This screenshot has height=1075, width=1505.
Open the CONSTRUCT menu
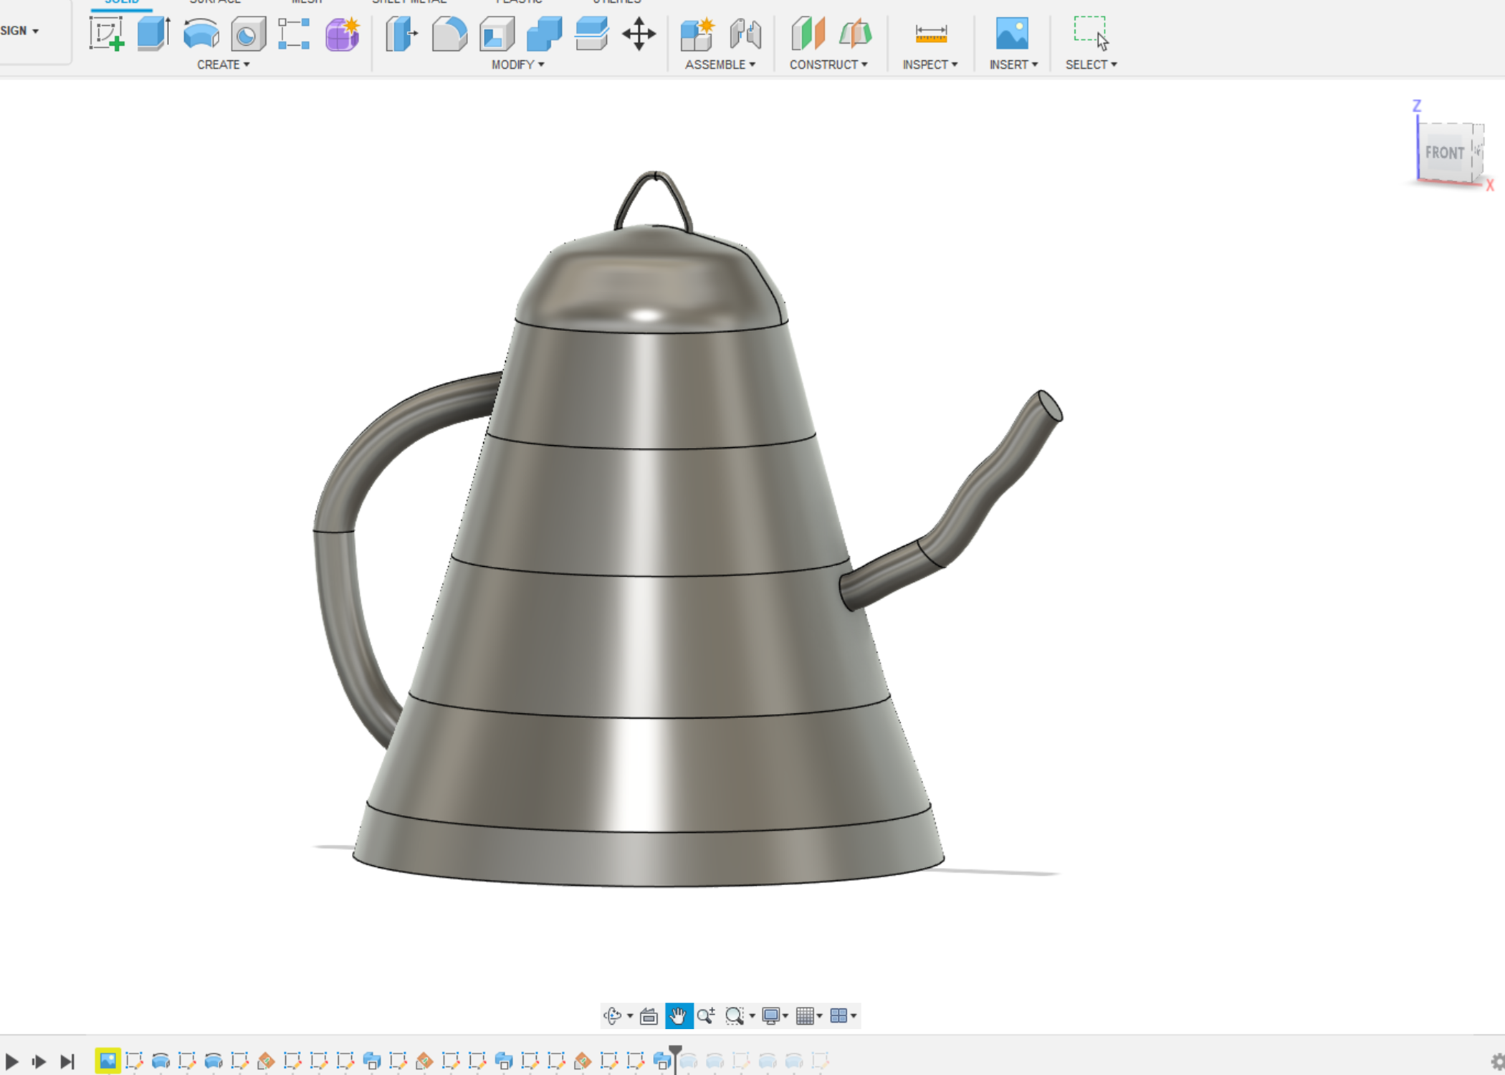828,64
